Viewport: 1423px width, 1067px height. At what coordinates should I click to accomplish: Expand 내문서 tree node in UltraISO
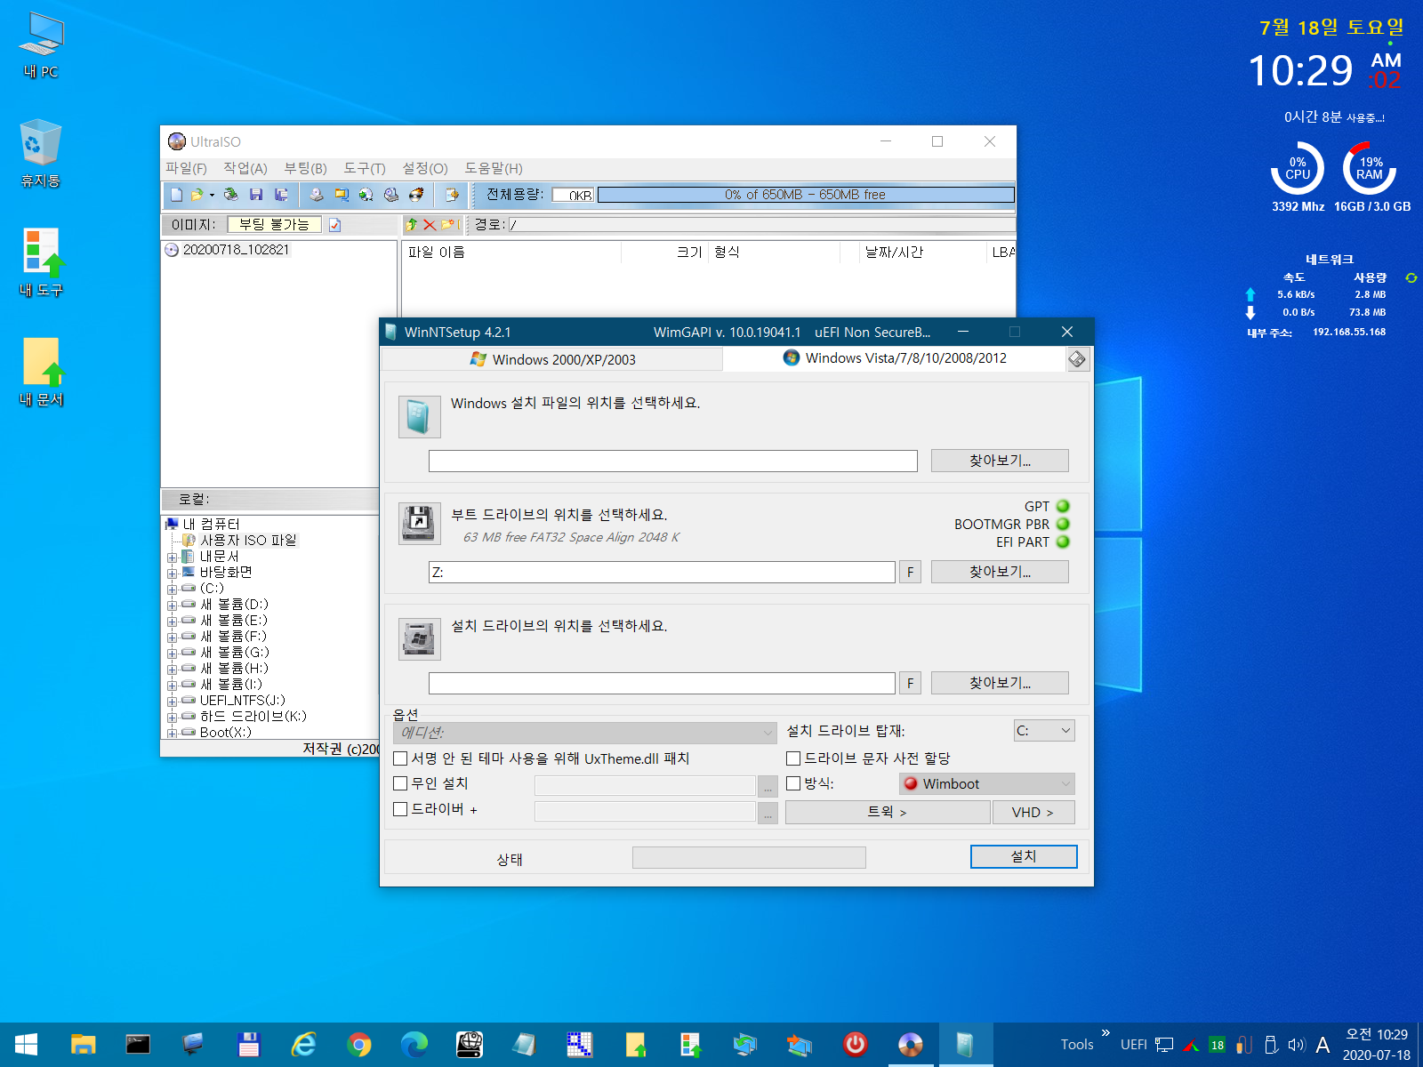point(172,558)
